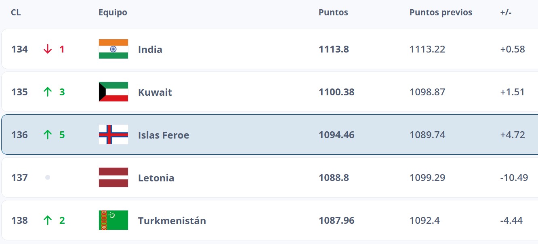Click the +/- column header
Screen dimensions: 538x244
pos(506,13)
